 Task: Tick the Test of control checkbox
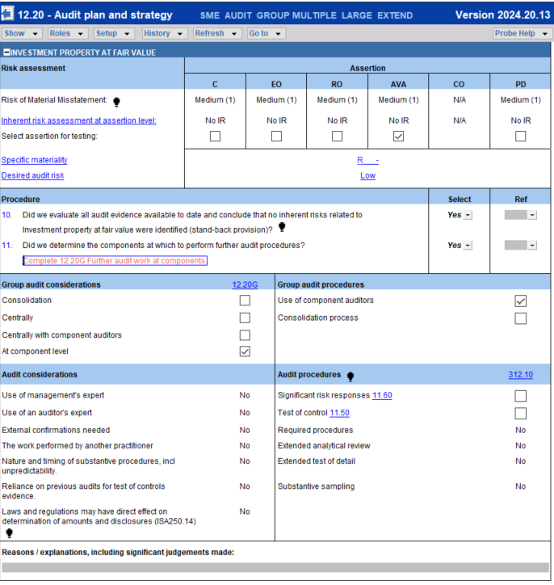tap(520, 413)
